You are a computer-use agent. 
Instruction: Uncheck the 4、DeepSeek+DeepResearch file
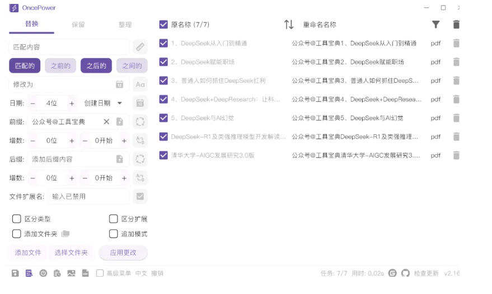163,99
